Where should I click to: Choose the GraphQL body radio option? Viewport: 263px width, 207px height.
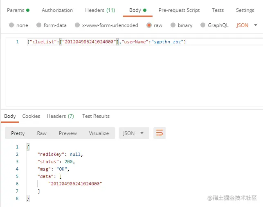pyautogui.click(x=203, y=25)
